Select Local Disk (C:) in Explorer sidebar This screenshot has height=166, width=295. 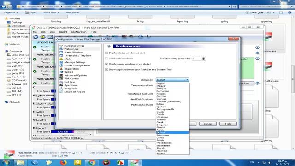[x=20, y=55]
